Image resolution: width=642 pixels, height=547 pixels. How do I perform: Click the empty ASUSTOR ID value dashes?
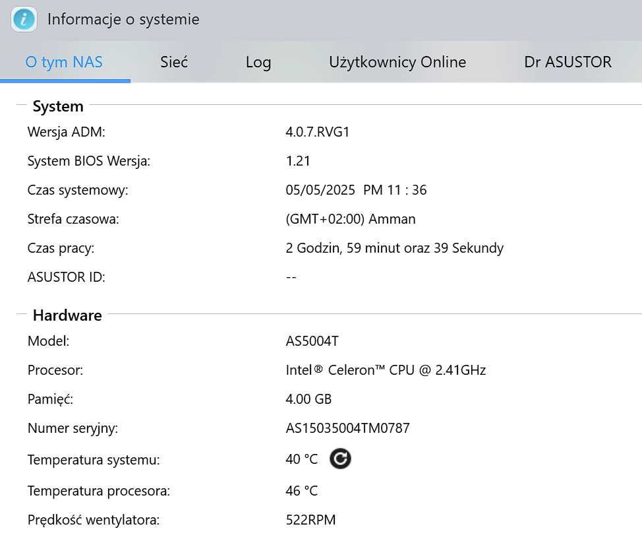pyautogui.click(x=291, y=277)
